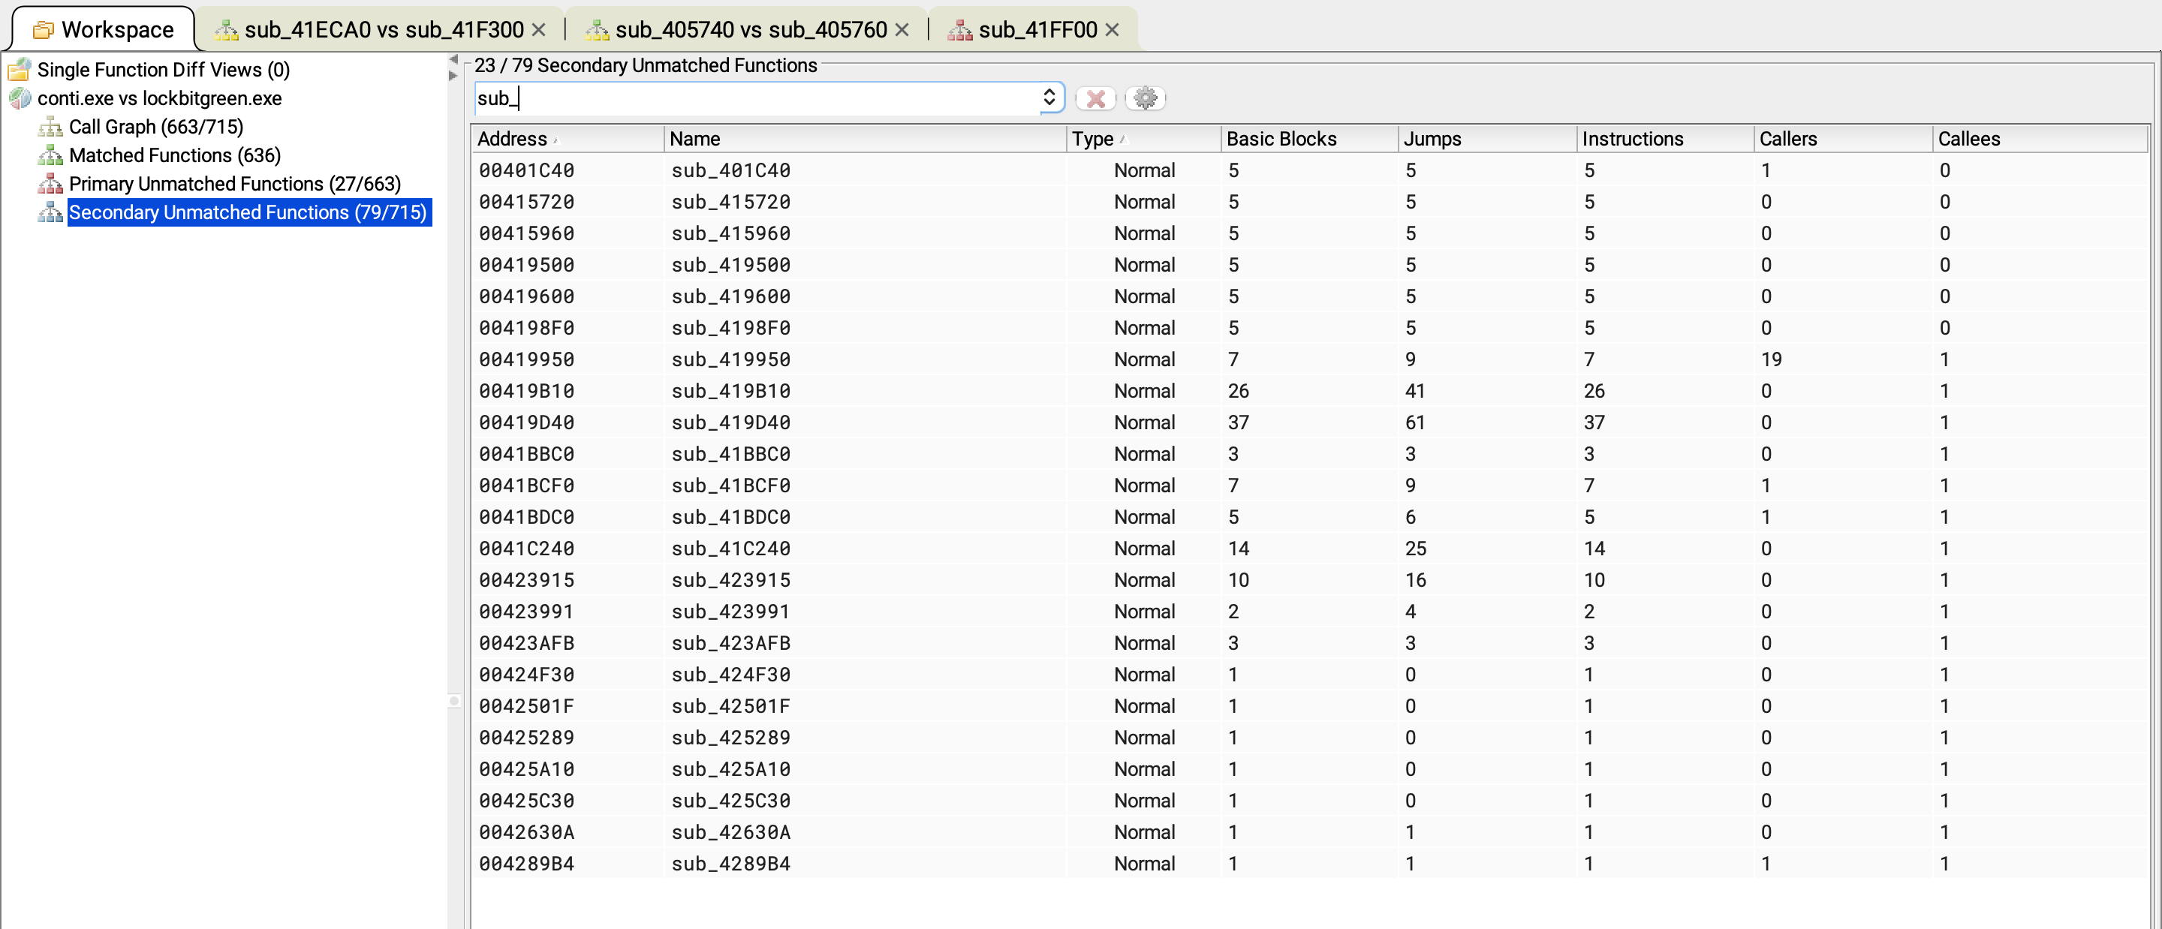Click the Primary Unmatched Functions icon
Image resolution: width=2162 pixels, height=929 pixels.
pyautogui.click(x=50, y=184)
